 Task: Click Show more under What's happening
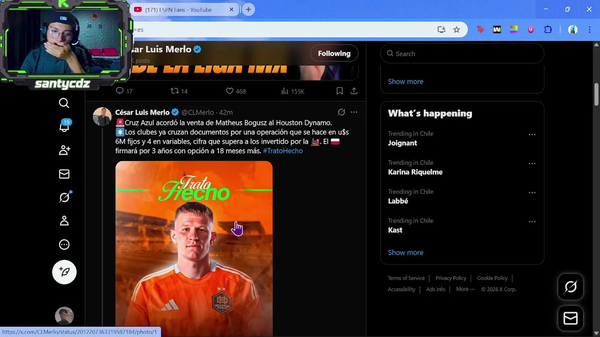[405, 252]
